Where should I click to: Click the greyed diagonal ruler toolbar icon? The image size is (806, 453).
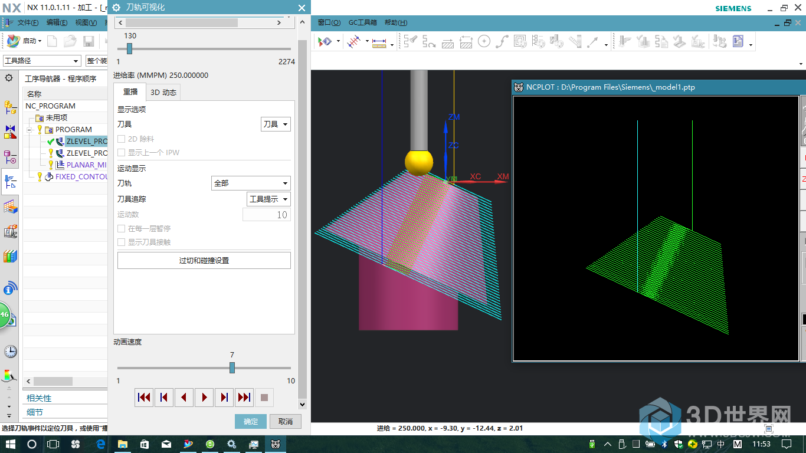point(575,41)
